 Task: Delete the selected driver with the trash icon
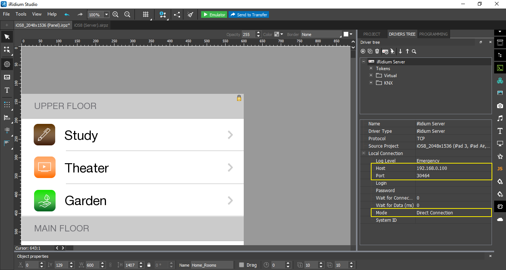click(377, 51)
